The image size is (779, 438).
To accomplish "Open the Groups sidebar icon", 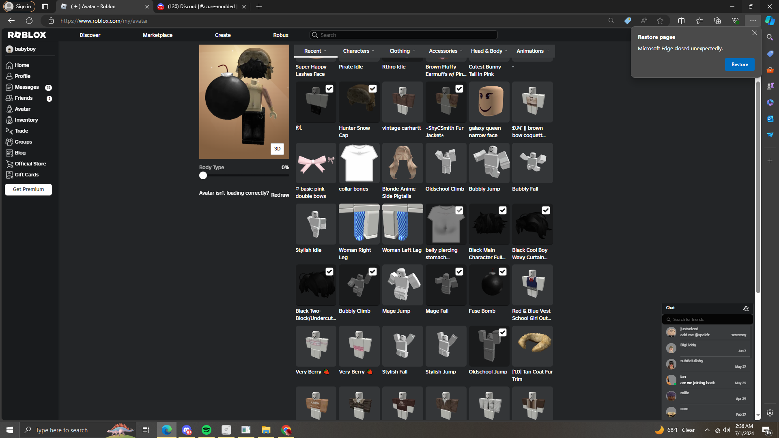I will (9, 142).
